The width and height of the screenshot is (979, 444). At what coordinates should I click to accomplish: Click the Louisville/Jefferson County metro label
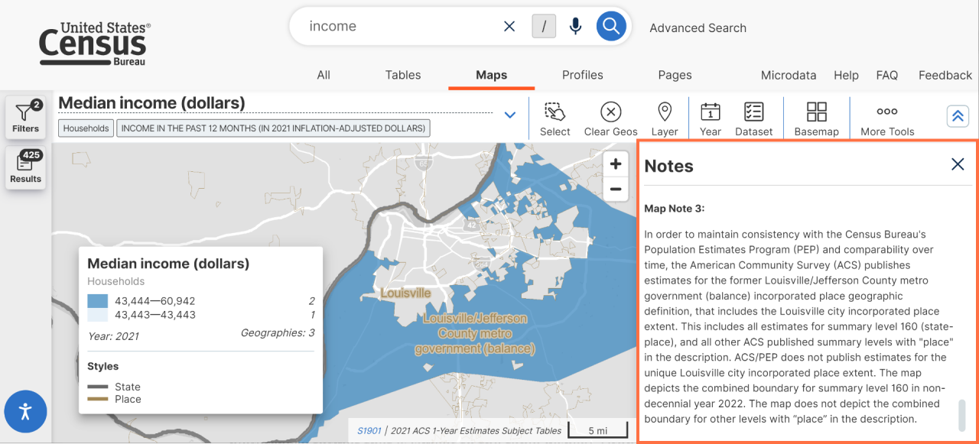pyautogui.click(x=474, y=333)
